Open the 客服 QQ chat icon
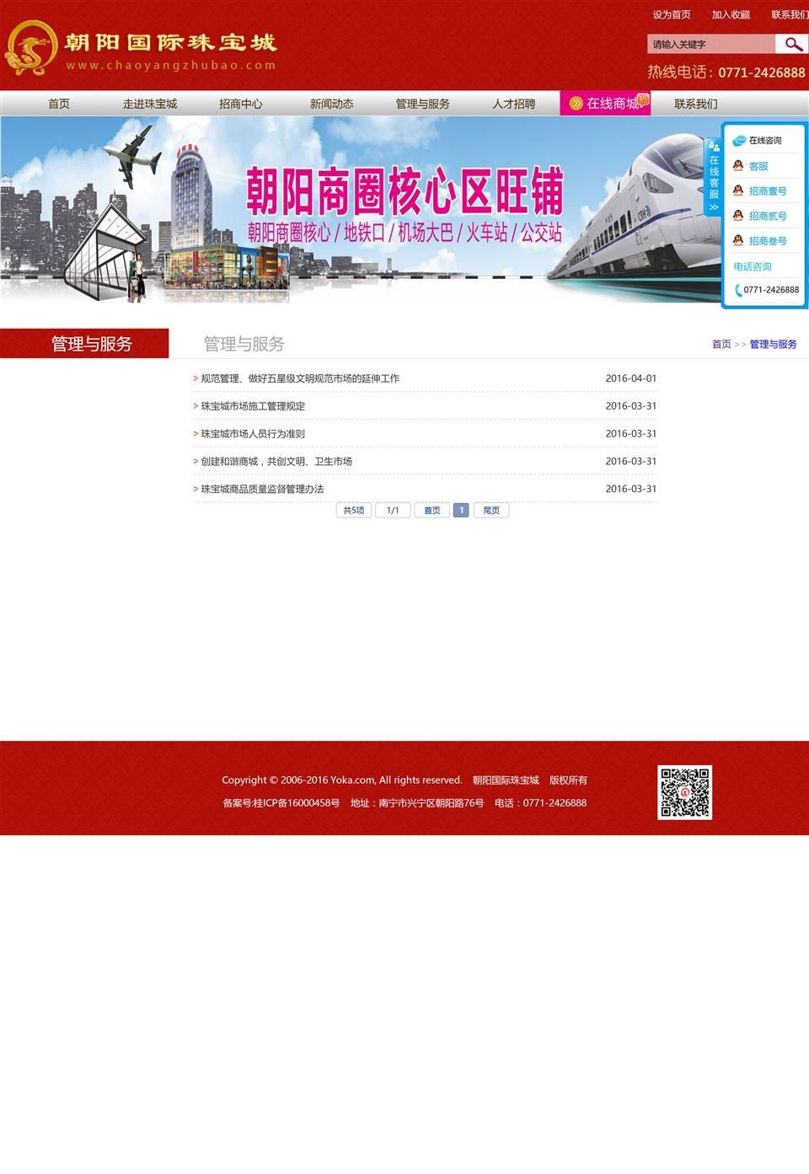809x1174 pixels. (x=738, y=166)
